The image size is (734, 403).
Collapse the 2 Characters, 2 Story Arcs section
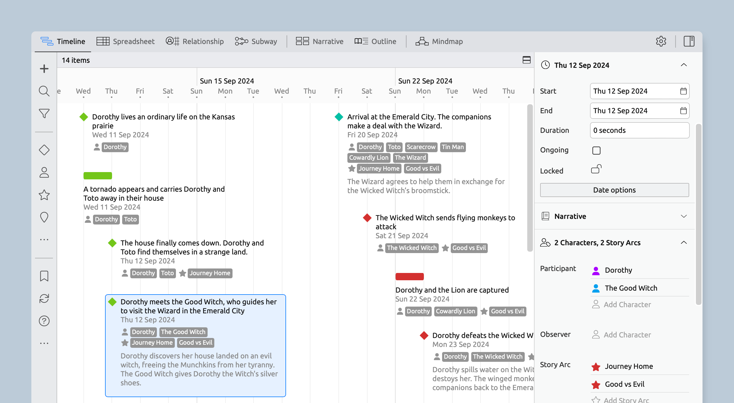684,242
